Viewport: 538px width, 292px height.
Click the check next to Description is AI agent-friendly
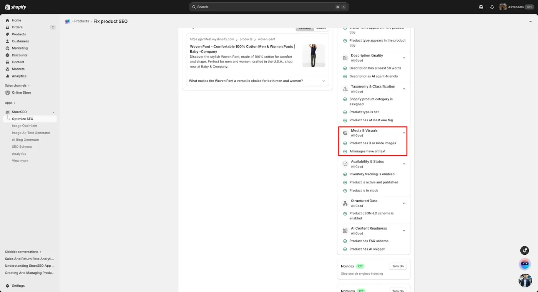[x=345, y=76]
